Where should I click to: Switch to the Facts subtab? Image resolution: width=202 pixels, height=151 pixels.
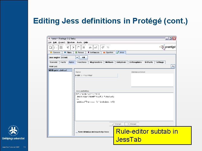pyautogui.click(x=63, y=62)
